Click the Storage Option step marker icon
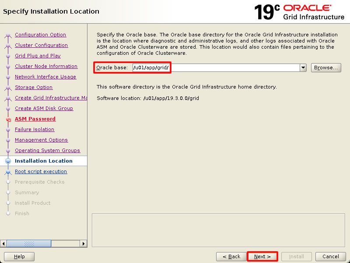 (x=8, y=88)
